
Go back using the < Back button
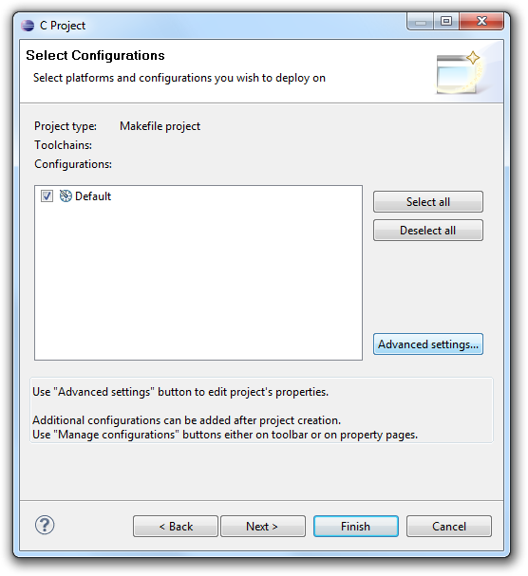tap(176, 526)
